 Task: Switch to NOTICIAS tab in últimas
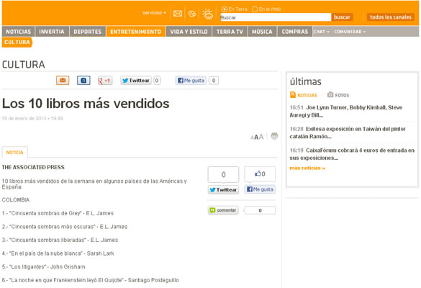pos(304,95)
